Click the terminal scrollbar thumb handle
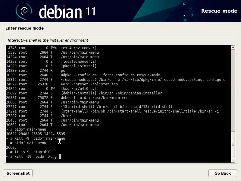241x181 pixels. 233,145
